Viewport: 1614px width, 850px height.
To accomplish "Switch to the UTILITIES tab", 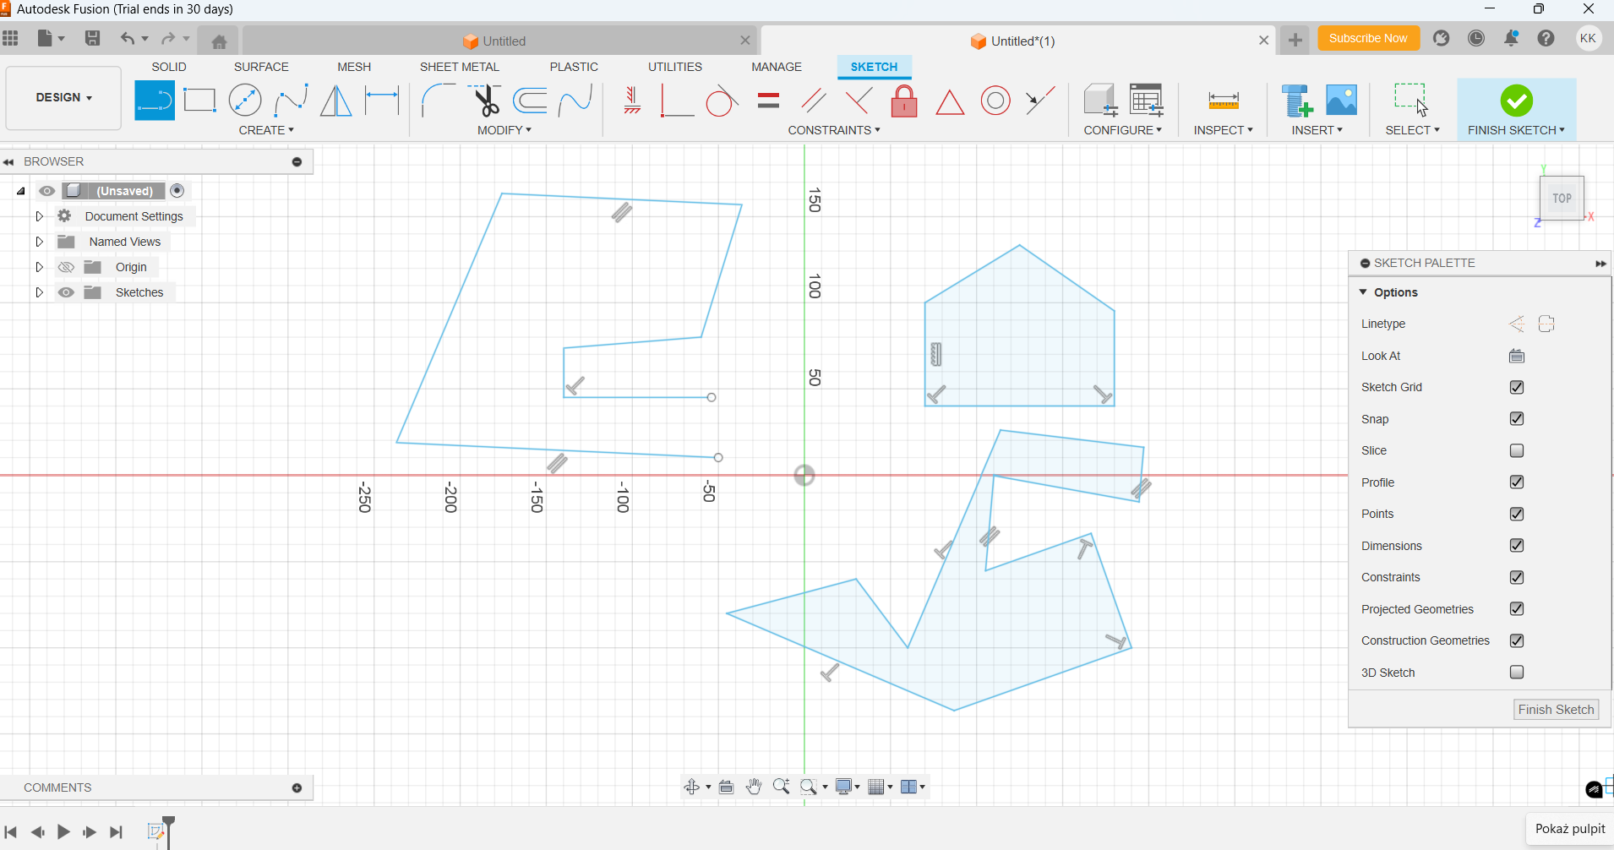I will [675, 67].
